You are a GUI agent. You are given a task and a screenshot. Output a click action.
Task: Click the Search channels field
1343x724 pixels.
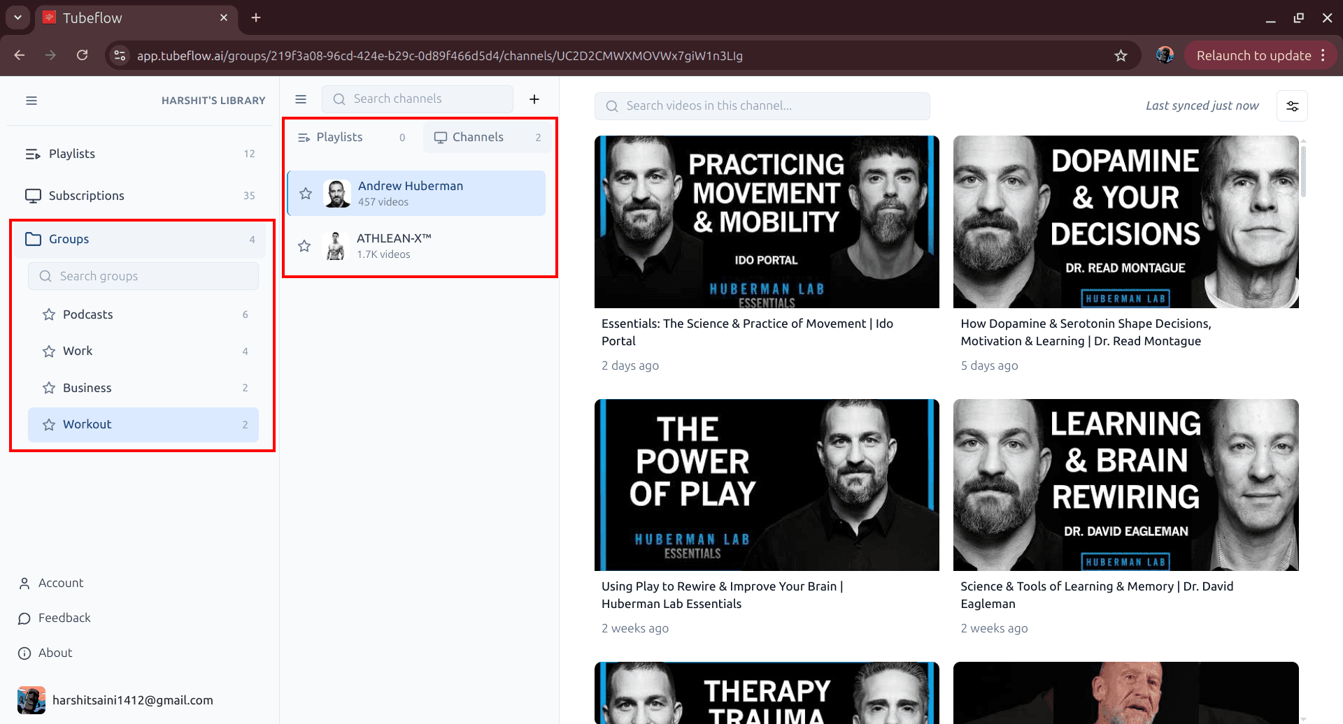(418, 99)
